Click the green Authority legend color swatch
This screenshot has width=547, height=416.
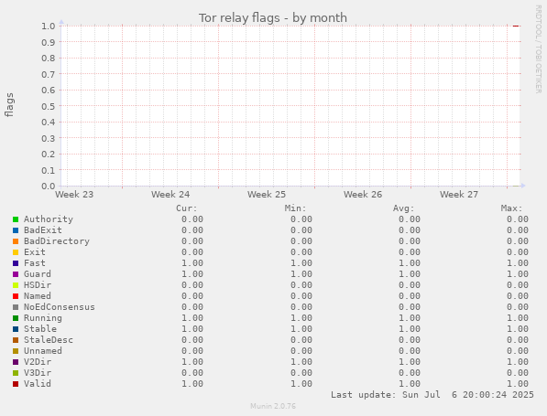[16, 219]
